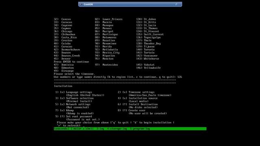
Task: Click the "(America/Sao_Paulo timezone)" value
Action: (150, 95)
